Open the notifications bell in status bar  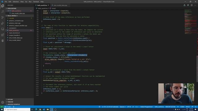196,107
